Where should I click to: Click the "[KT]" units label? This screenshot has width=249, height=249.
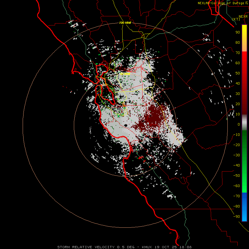click(x=236, y=19)
